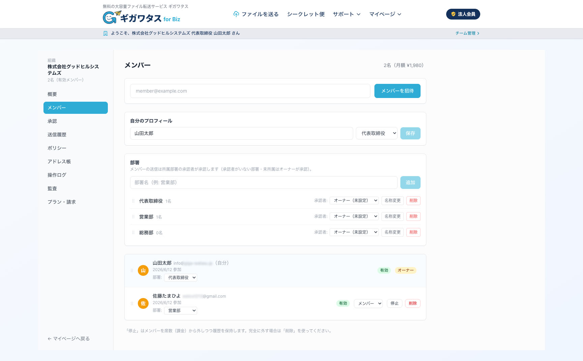
Task: Click drag handle beside 山田太郎 member
Action: coord(132,270)
